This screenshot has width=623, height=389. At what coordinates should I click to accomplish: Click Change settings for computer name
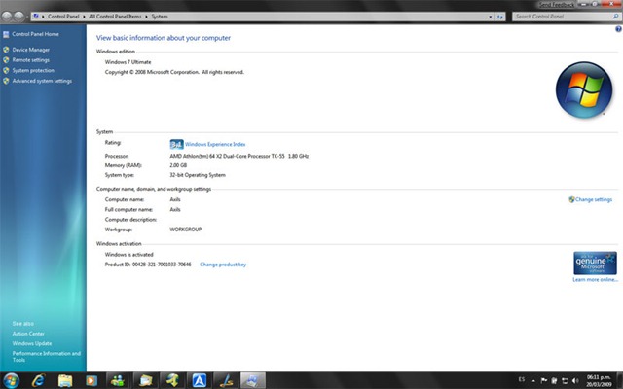(593, 199)
